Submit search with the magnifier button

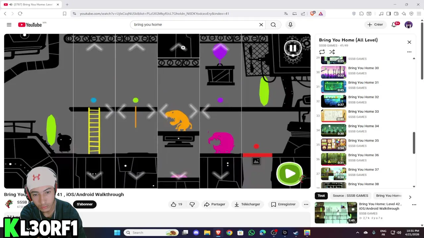pyautogui.click(x=273, y=25)
